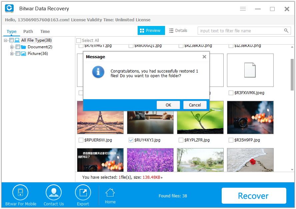296x209 pixels.
Task: Click the scroll-up arrow of the file list
Action: coord(292,47)
